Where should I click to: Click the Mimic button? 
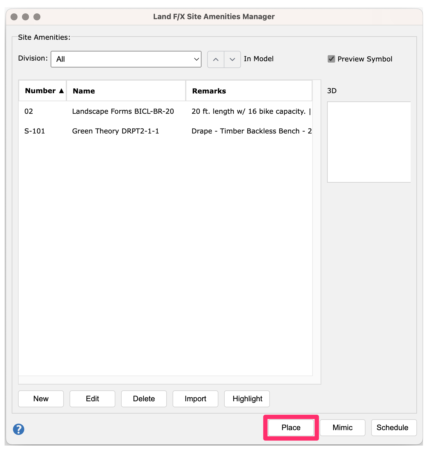tap(343, 428)
